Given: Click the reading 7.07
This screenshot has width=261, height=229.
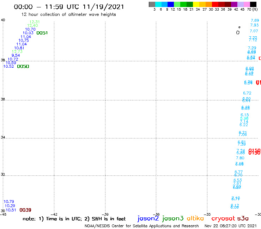Looking at the screenshot, I should point(254,31).
